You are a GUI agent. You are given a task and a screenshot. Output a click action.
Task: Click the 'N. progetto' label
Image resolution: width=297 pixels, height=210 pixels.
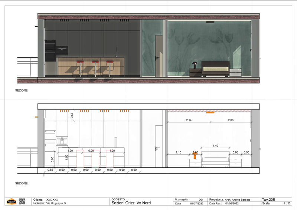pos(182,199)
